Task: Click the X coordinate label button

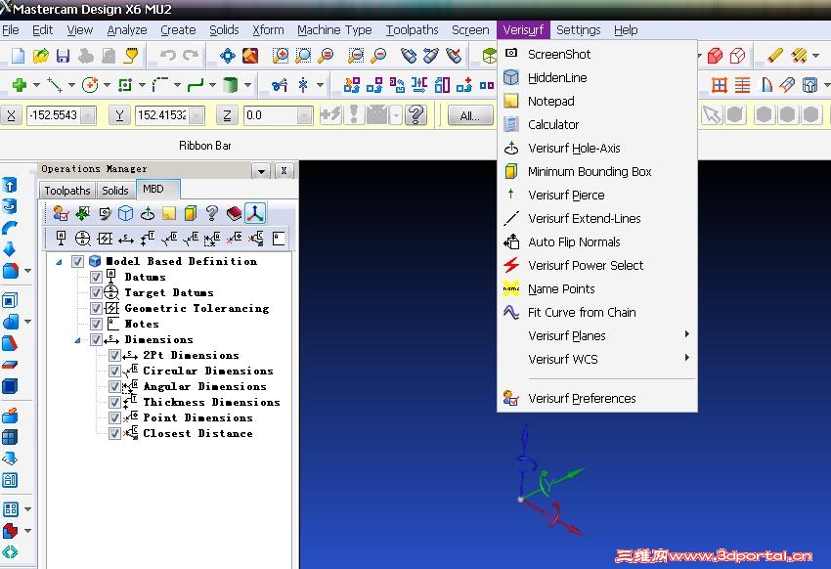Action: point(11,115)
